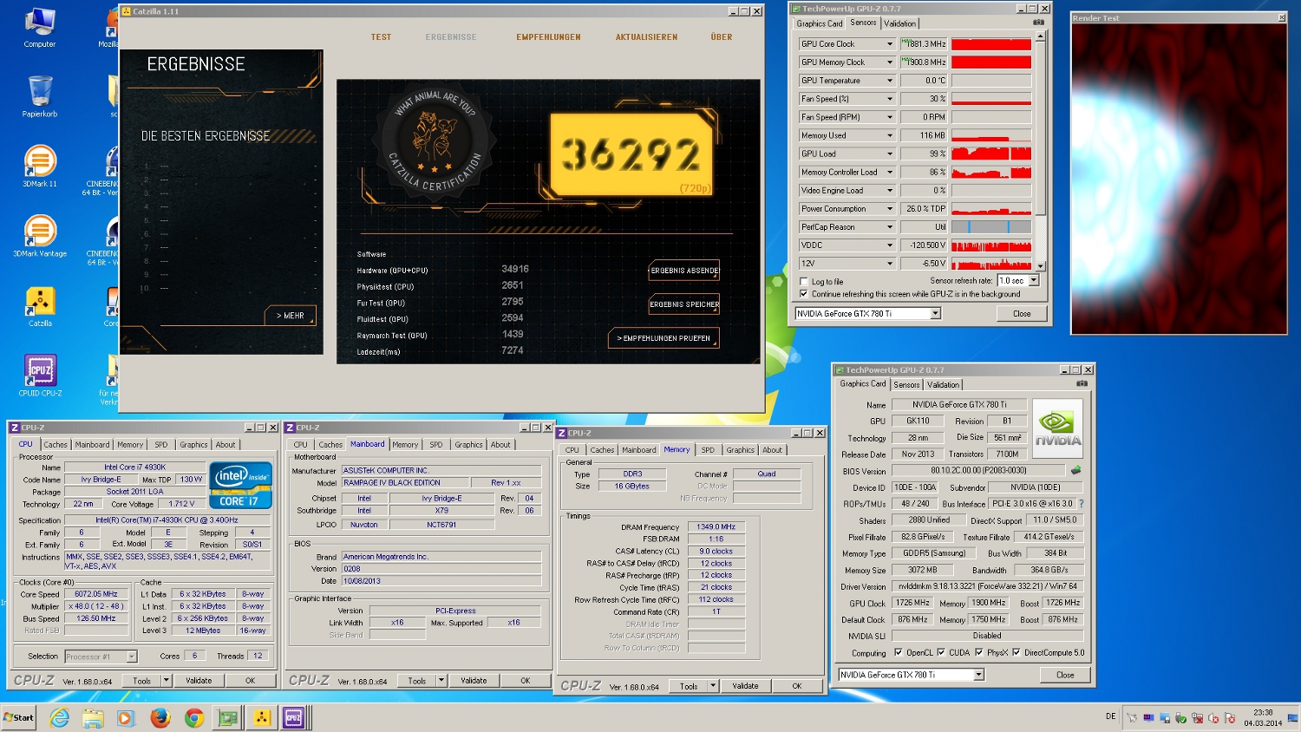Switch to Caches tab in CPU-Z CPU window
The width and height of the screenshot is (1301, 732).
56,444
